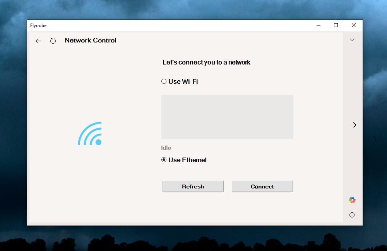
Task: Click inside the empty Wi-Fi networks list box
Action: (x=227, y=117)
